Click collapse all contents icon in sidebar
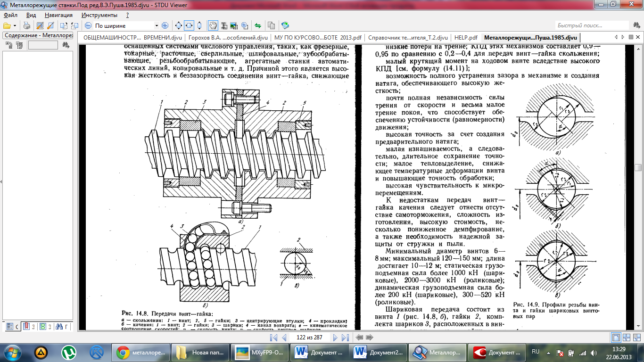This screenshot has height=362, width=644. (x=19, y=45)
